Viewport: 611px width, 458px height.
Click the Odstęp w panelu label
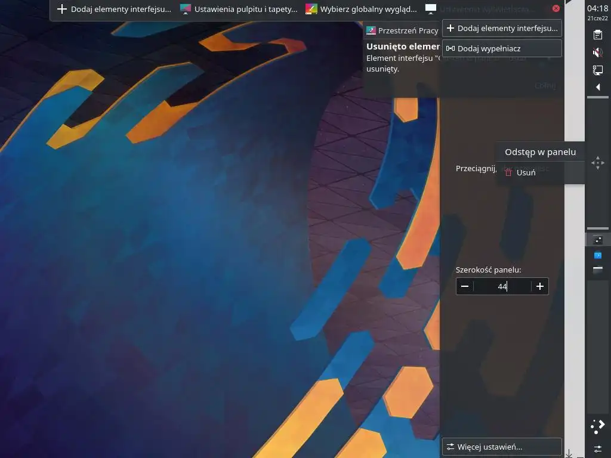[540, 152]
